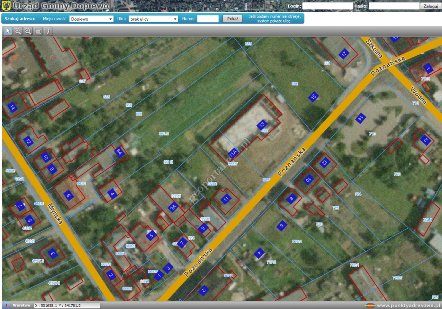
Task: Select the pointer arrow tool
Action: [8, 31]
